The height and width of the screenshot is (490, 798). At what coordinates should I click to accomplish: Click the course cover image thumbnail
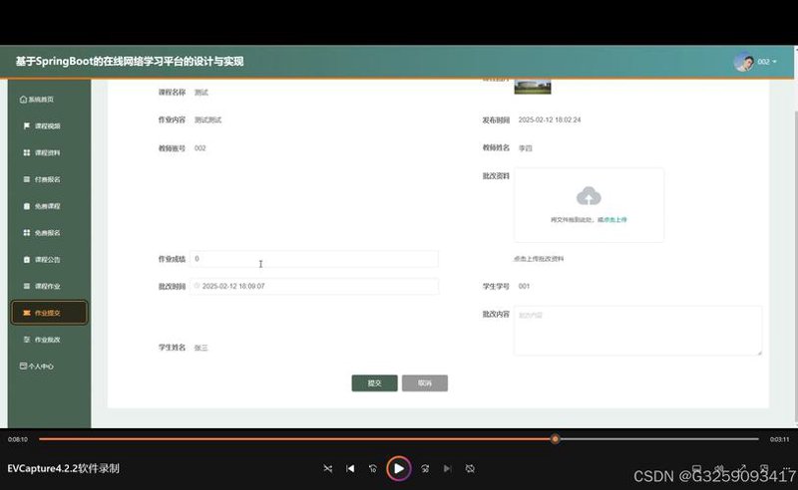click(x=533, y=87)
